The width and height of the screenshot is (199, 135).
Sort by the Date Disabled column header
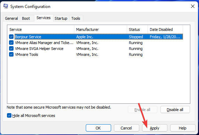point(165,29)
